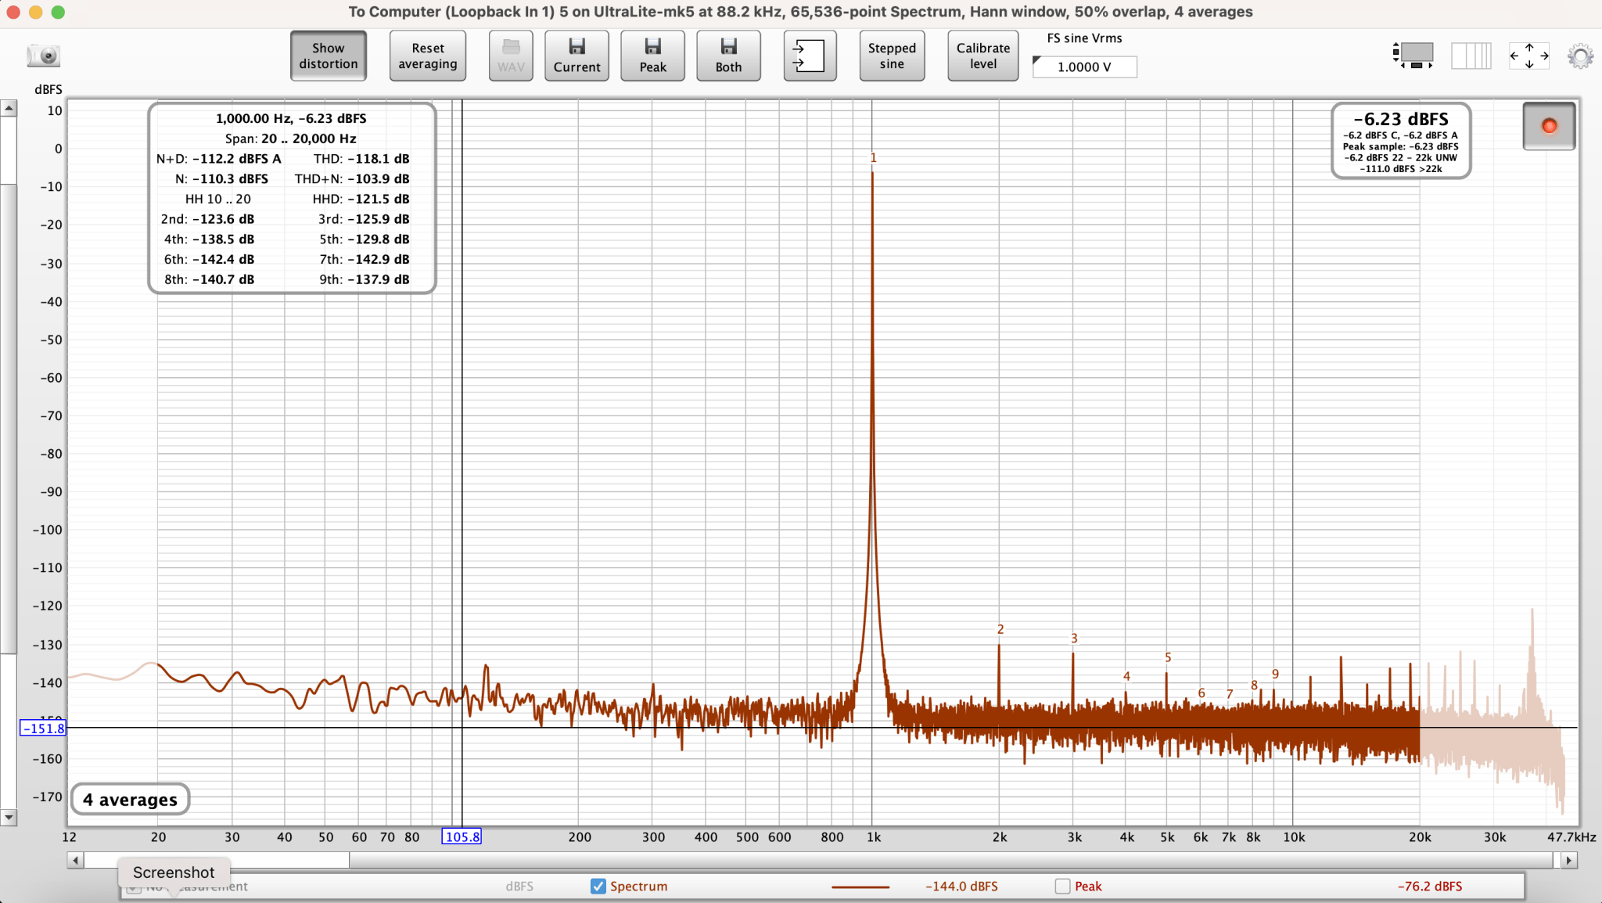Click the Peak sample: -6.23 dBFS text

[1400, 146]
